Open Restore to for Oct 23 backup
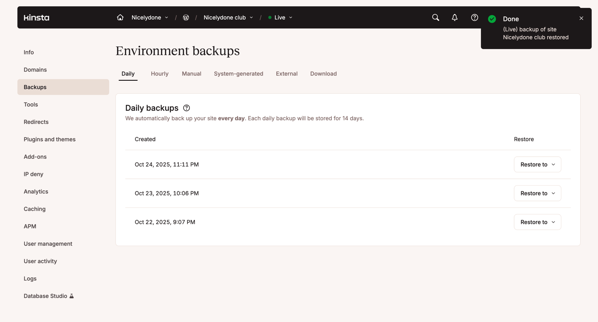 click(x=537, y=193)
